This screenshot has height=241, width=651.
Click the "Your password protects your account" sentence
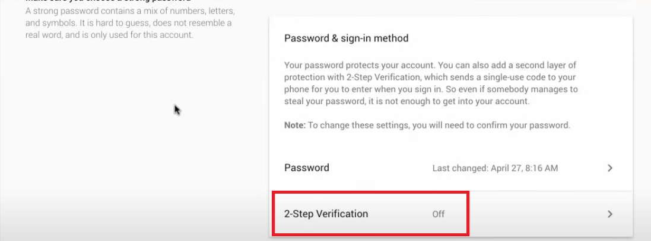pyautogui.click(x=355, y=65)
